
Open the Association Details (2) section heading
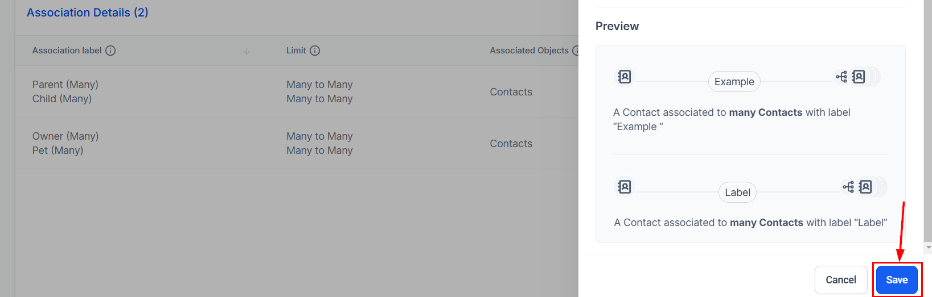[87, 12]
